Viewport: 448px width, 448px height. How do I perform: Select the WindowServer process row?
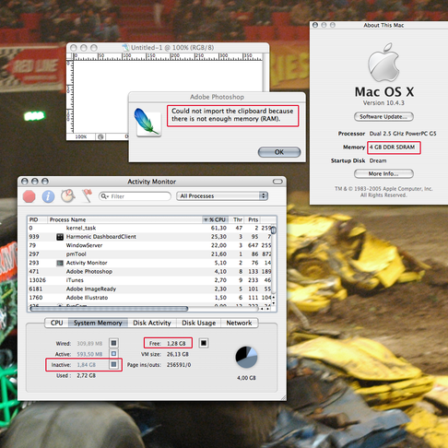click(150, 245)
